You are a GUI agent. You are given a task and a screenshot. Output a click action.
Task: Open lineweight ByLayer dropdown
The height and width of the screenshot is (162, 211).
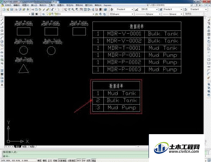181,14
